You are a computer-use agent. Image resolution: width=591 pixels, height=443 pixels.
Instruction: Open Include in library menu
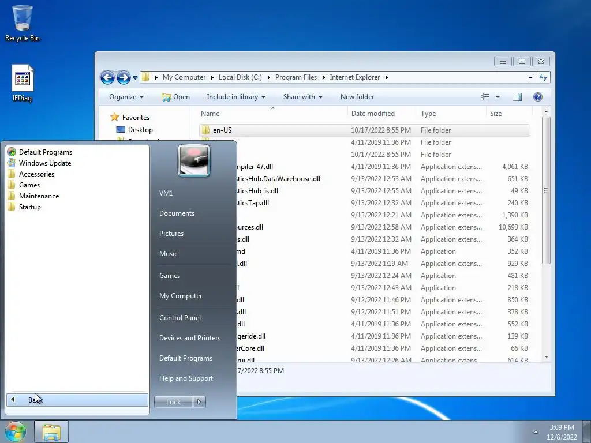coord(236,97)
